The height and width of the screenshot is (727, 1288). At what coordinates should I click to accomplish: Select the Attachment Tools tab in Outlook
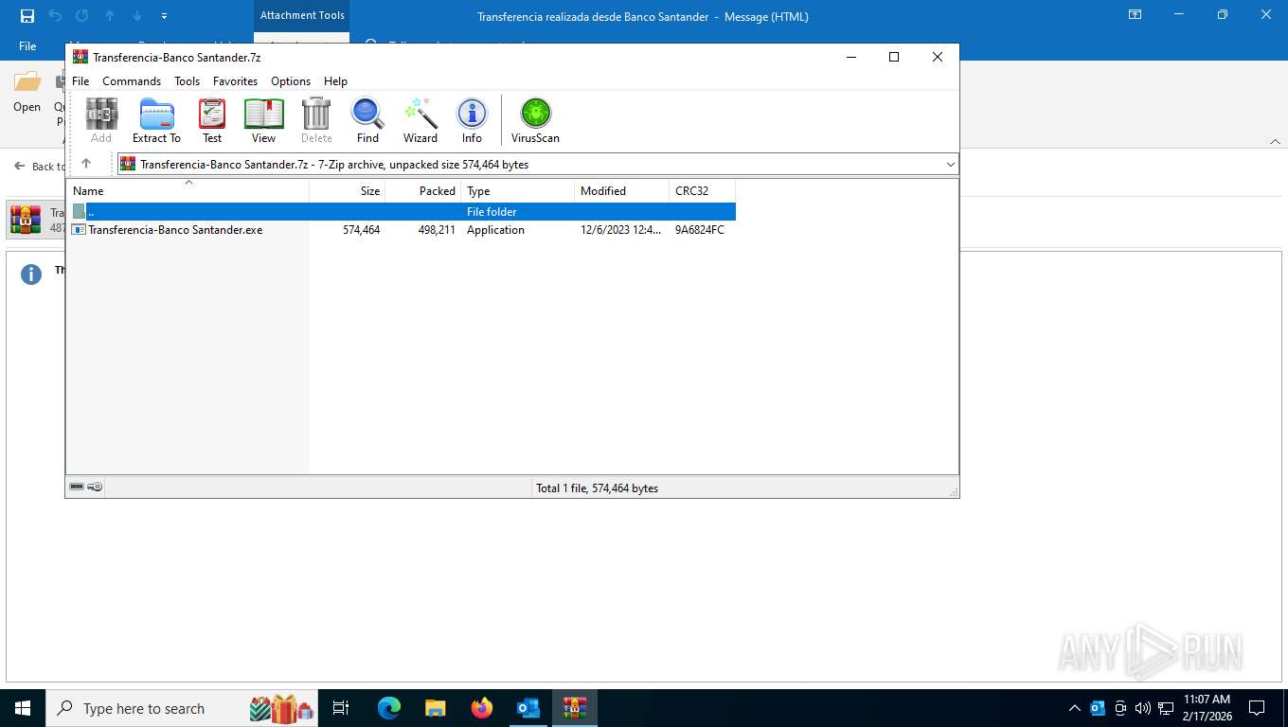pyautogui.click(x=302, y=15)
